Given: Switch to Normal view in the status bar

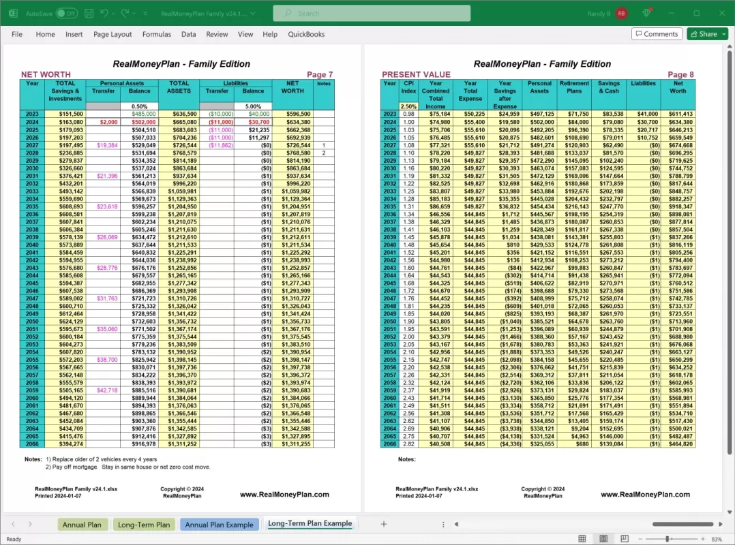Looking at the screenshot, I should click(582, 538).
